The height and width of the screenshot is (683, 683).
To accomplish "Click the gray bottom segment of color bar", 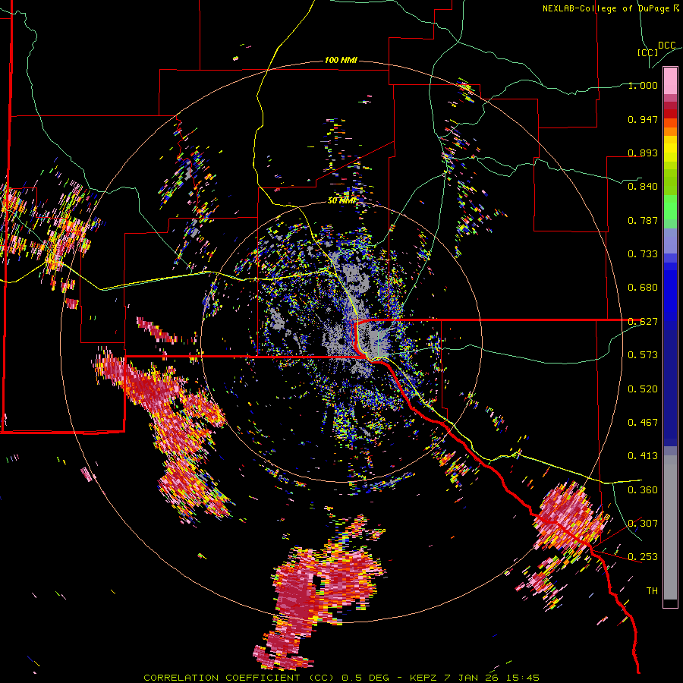I will click(x=670, y=527).
